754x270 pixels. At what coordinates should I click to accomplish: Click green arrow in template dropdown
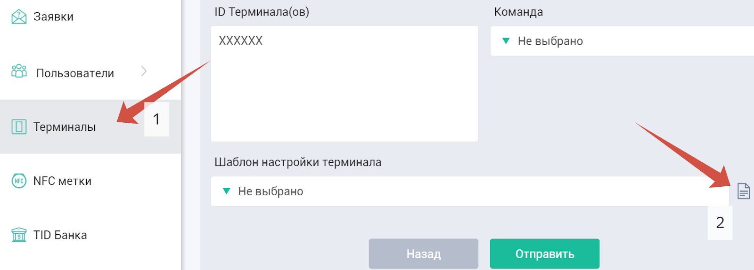click(x=227, y=191)
